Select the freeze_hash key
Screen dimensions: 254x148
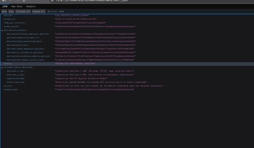point(11,90)
